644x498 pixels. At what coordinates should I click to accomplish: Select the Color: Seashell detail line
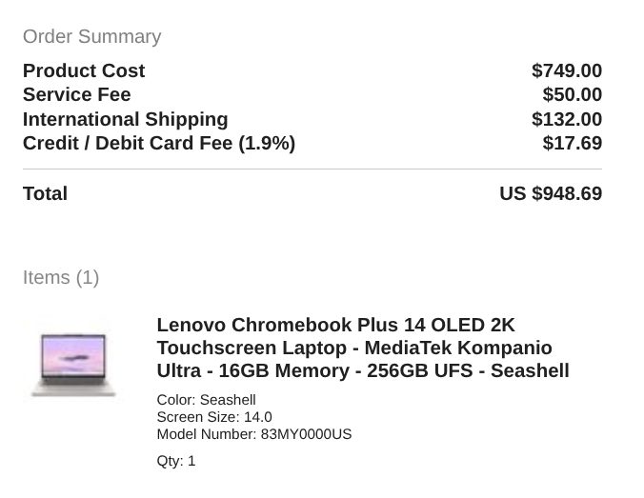point(206,400)
